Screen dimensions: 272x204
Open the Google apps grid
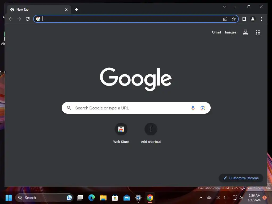pos(258,32)
